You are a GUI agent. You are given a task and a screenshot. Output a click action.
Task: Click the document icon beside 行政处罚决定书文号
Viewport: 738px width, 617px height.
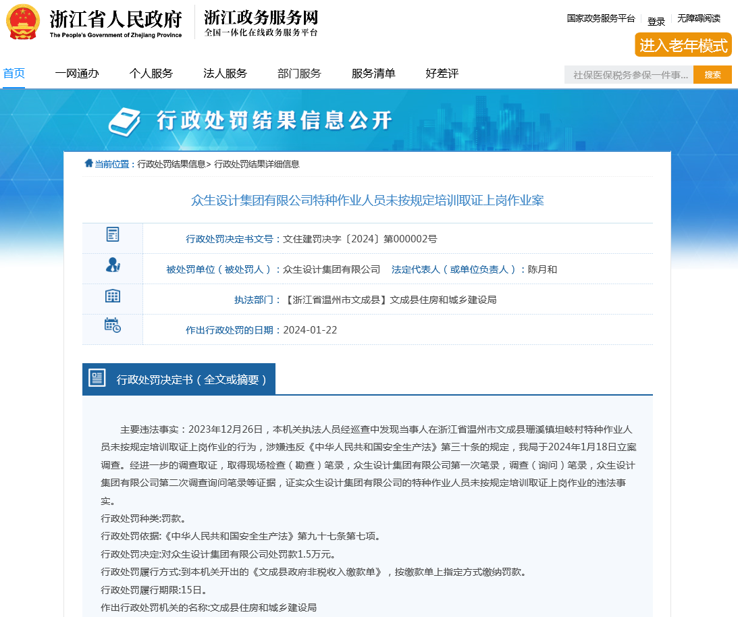click(x=113, y=234)
